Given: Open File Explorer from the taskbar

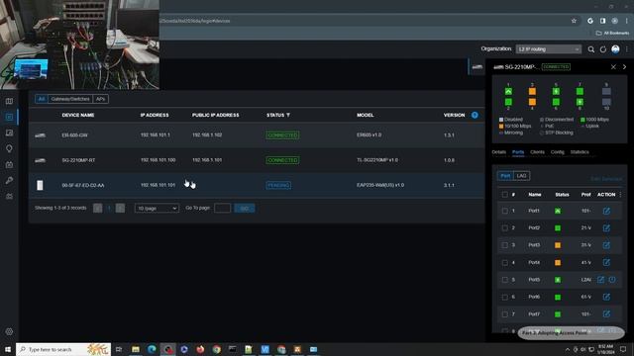Looking at the screenshot, I should [x=135, y=349].
